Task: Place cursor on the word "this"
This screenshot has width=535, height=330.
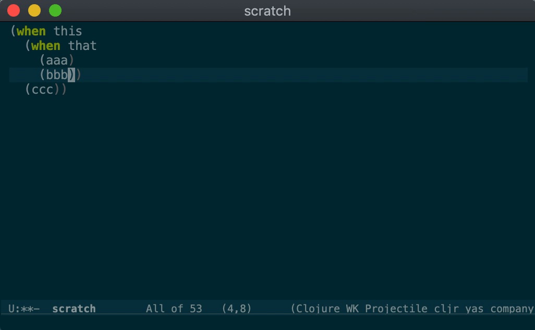Action: click(68, 31)
